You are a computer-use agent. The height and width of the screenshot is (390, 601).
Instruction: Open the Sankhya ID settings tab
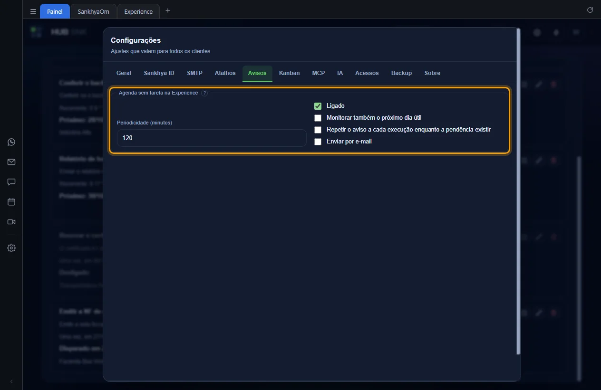pos(159,73)
